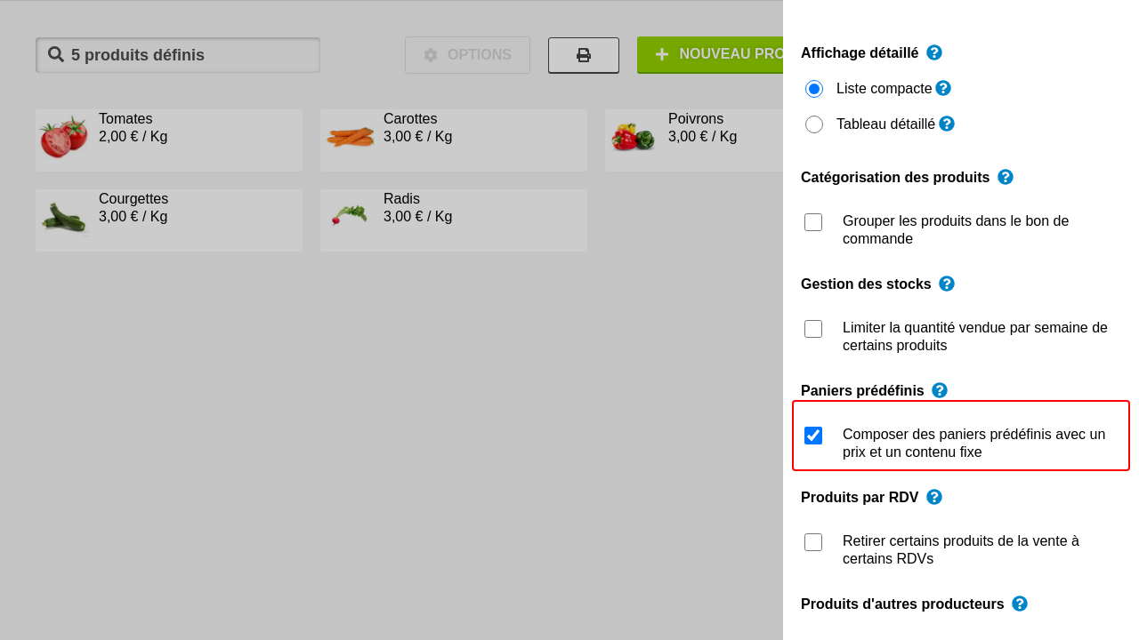Check Retirer certains produits de la vente

813,542
